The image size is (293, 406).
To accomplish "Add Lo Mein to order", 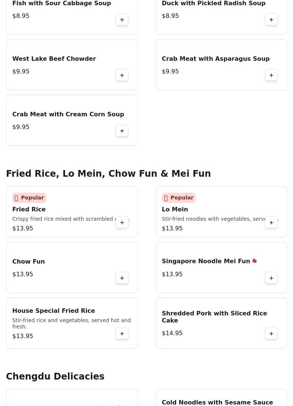I will (x=271, y=223).
